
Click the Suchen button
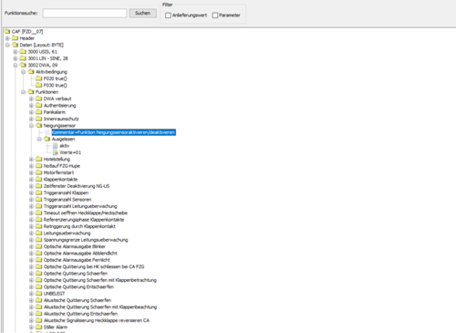(143, 13)
